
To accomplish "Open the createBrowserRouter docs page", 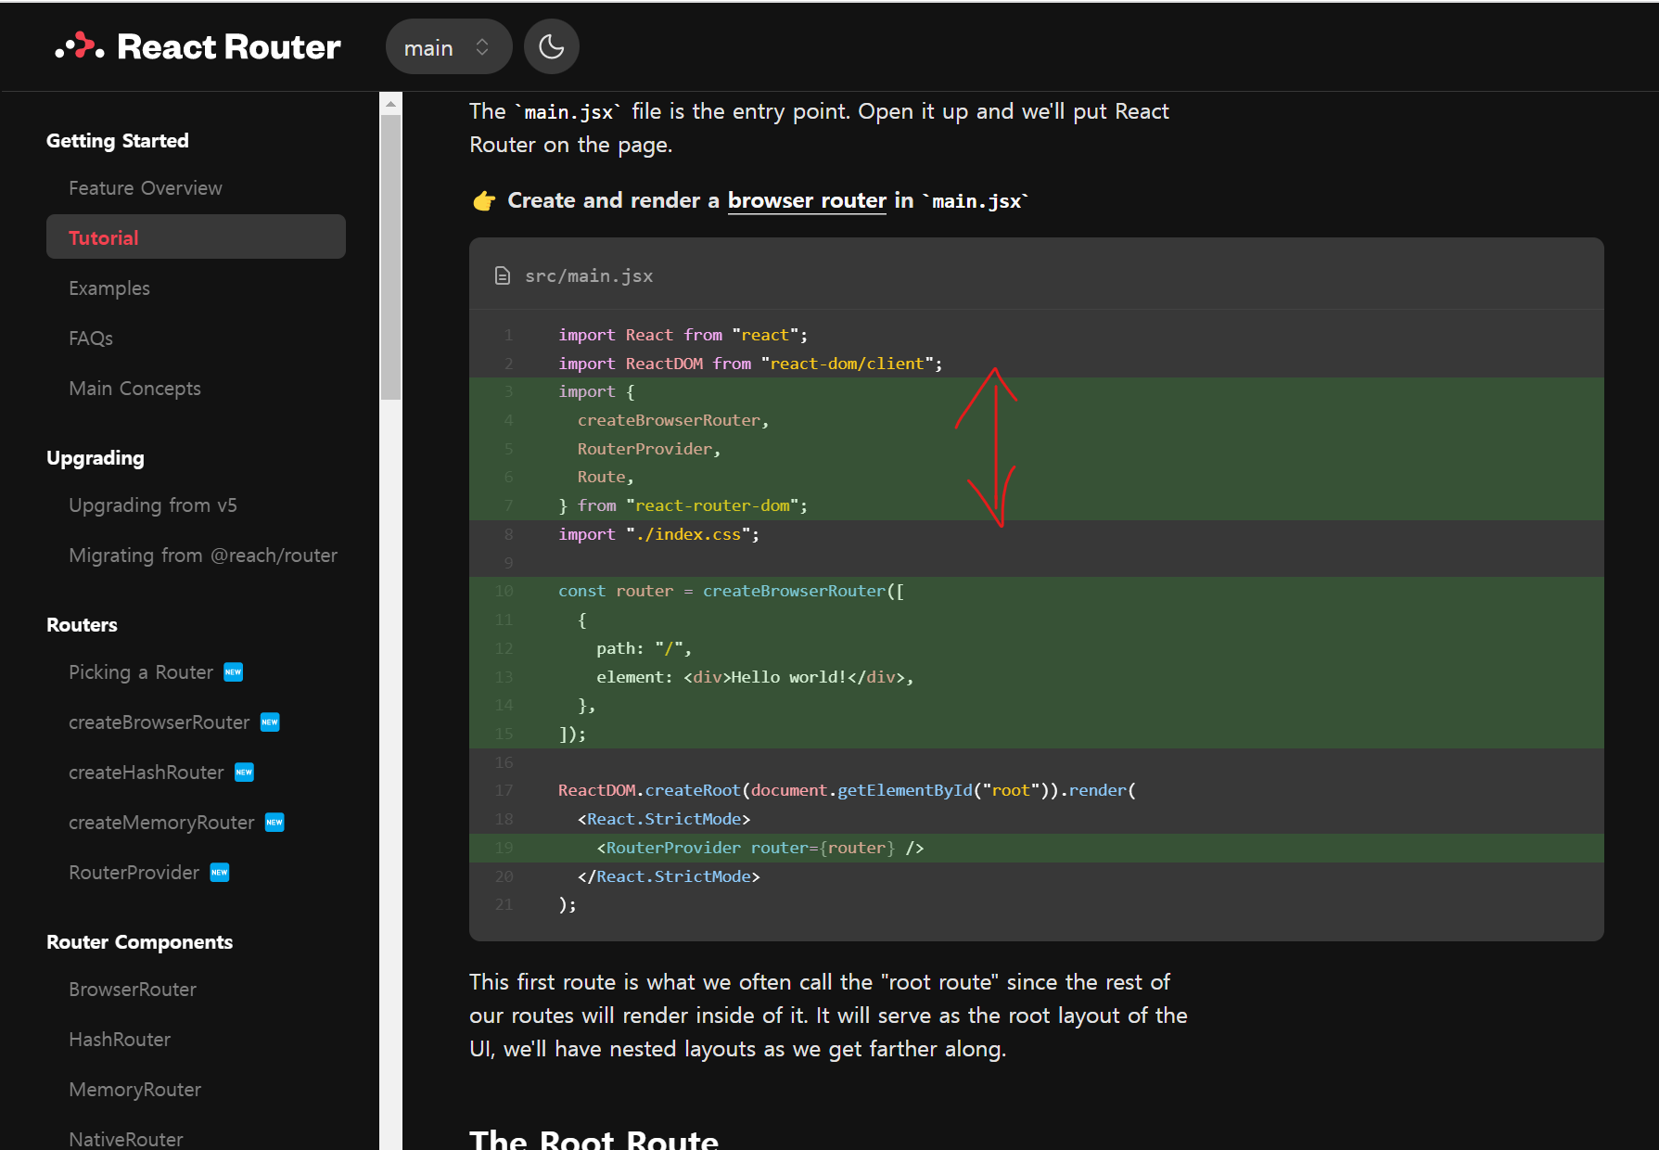I will pos(160,722).
